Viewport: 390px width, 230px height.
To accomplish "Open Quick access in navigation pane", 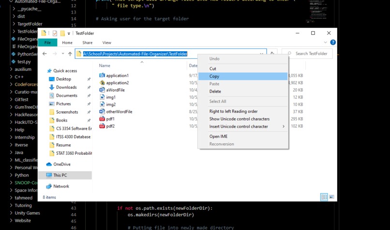I will pos(62,71).
